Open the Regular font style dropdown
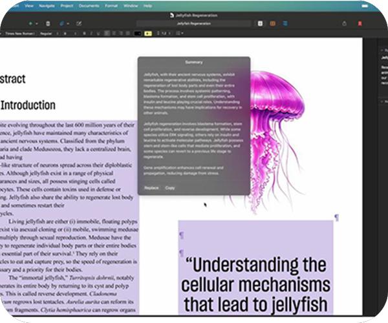The image size is (388, 323). point(47,32)
